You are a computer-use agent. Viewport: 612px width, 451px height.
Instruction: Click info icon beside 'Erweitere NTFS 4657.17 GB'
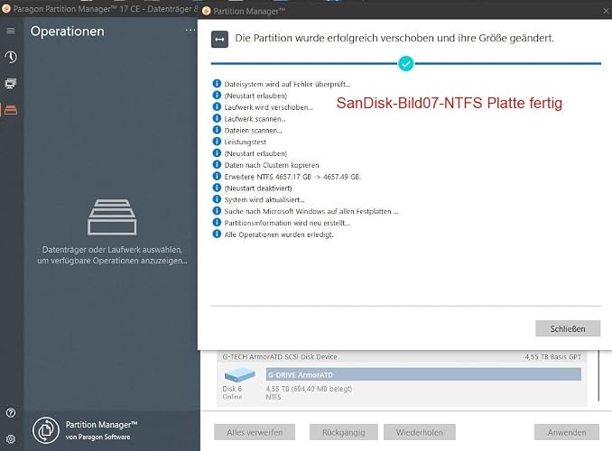coord(217,176)
